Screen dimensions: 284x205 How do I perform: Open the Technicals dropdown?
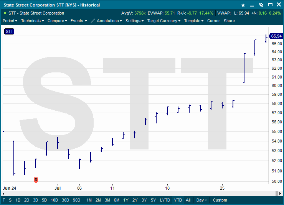[32, 21]
